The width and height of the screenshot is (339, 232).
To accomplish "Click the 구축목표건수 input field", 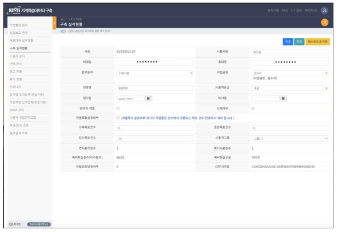I will (155, 128).
